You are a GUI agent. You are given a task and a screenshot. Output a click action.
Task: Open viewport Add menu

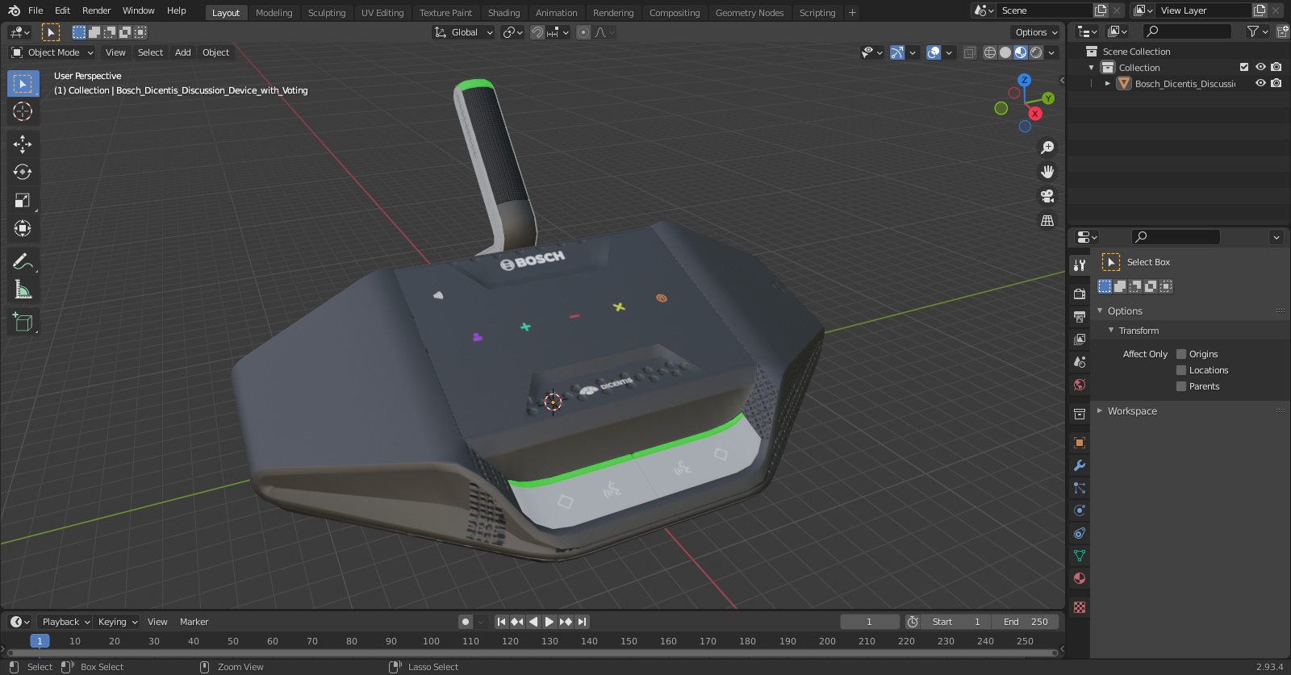tap(183, 52)
